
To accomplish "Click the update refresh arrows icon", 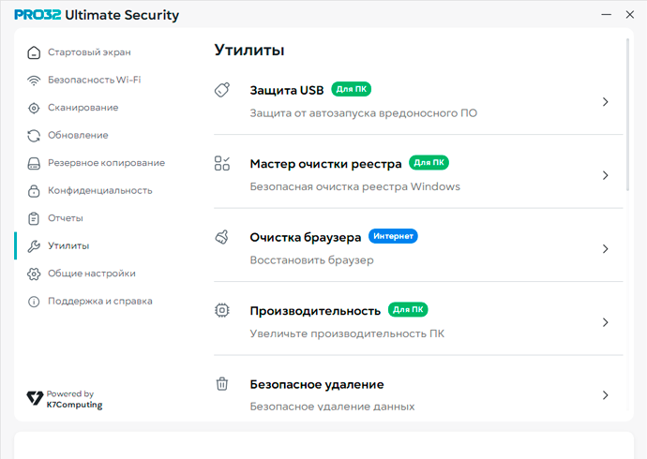I will point(34,136).
